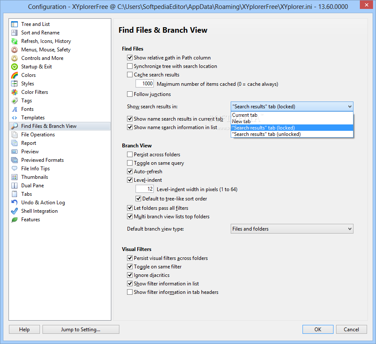Disable Let folders pass all filters
Image resolution: width=376 pixels, height=344 pixels.
(130, 208)
